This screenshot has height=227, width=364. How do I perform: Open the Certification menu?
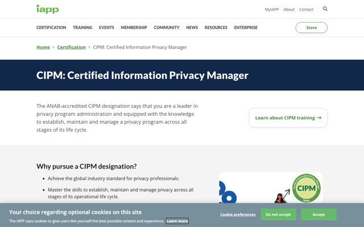pyautogui.click(x=51, y=28)
